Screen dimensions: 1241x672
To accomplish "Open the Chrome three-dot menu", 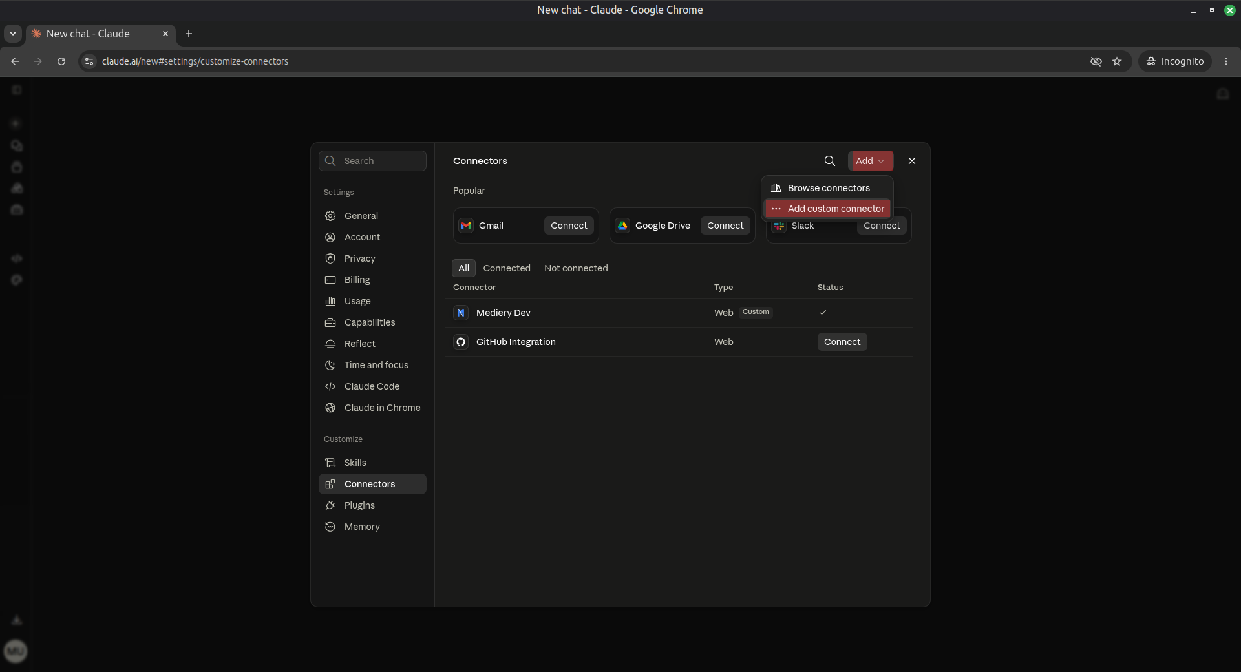I will [x=1226, y=61].
